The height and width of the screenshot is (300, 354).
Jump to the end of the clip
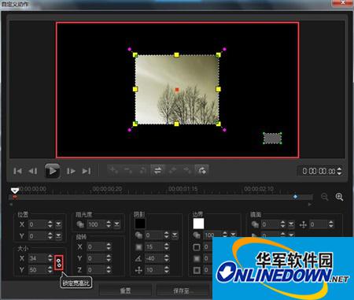click(87, 171)
